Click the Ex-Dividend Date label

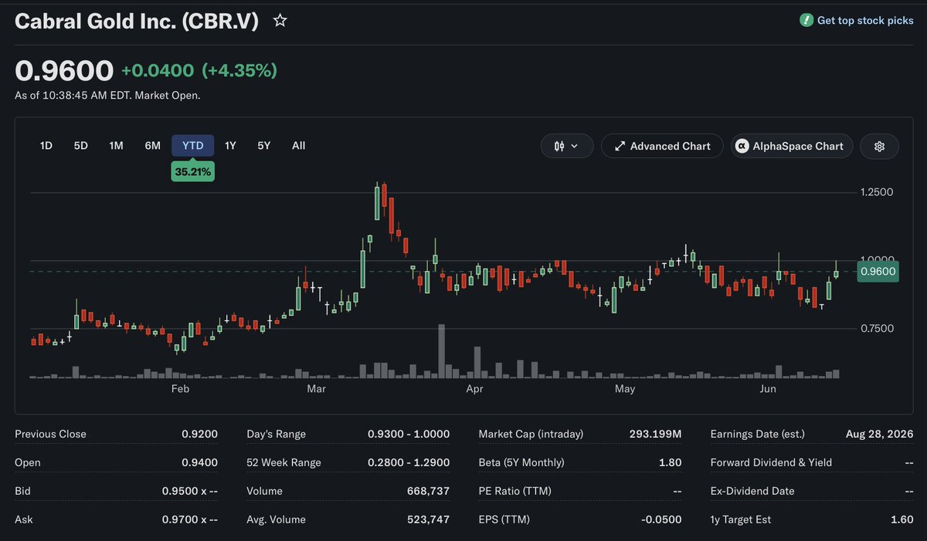click(752, 491)
